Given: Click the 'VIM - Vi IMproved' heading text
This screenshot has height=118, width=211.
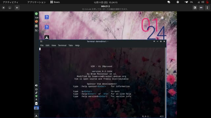Looking at the screenshot, I should coord(101,66).
